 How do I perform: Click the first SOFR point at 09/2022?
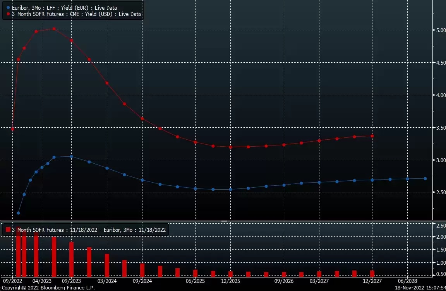tap(12, 129)
